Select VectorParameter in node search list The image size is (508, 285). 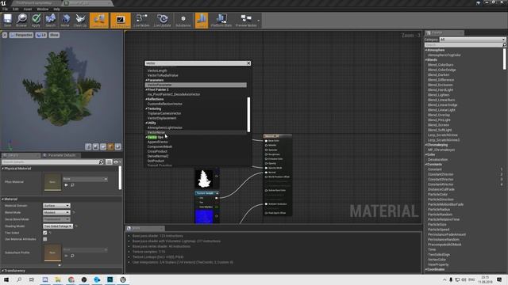coord(196,85)
